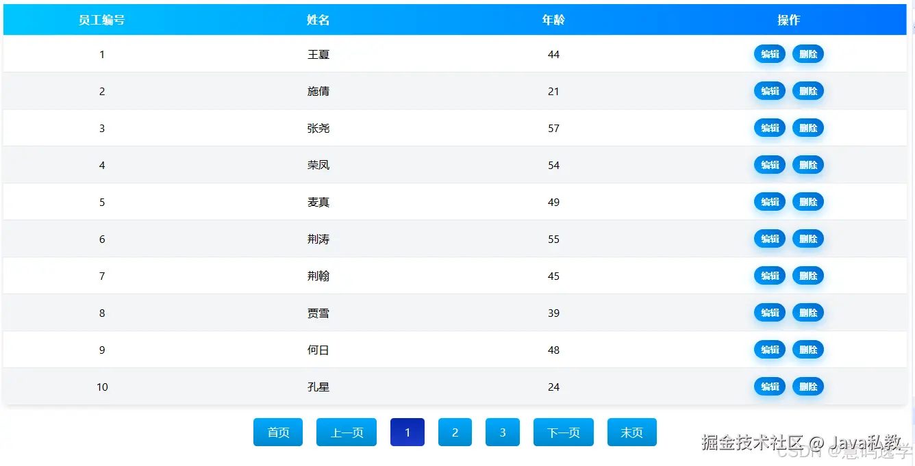Screen dimensions: 915x466
Task: Click 编辑 button for employee 王夏
Action: coord(770,54)
